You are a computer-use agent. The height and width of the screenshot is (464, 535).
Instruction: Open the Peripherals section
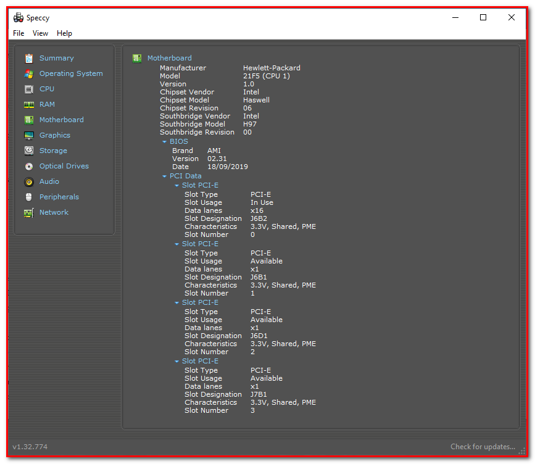pyautogui.click(x=59, y=197)
